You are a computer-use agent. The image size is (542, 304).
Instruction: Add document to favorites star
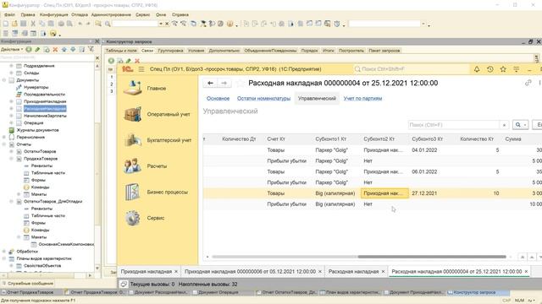point(240,83)
